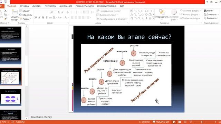Open font color A dropdown
221x124 pixels.
68,18
